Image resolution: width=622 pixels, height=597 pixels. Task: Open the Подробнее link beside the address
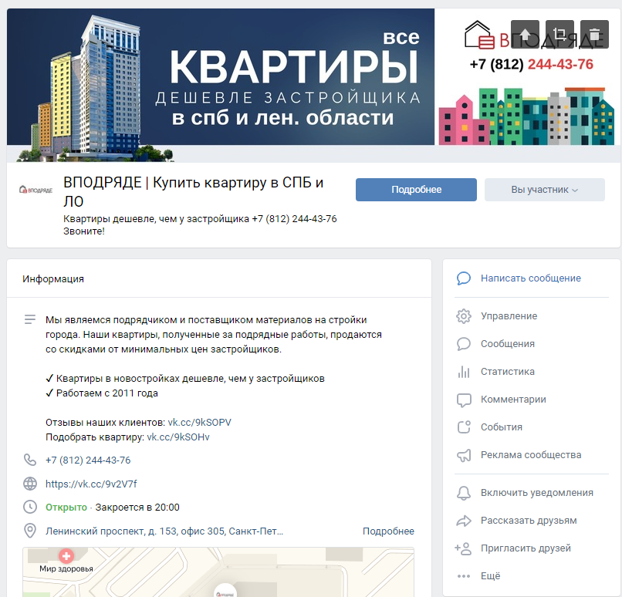[388, 531]
